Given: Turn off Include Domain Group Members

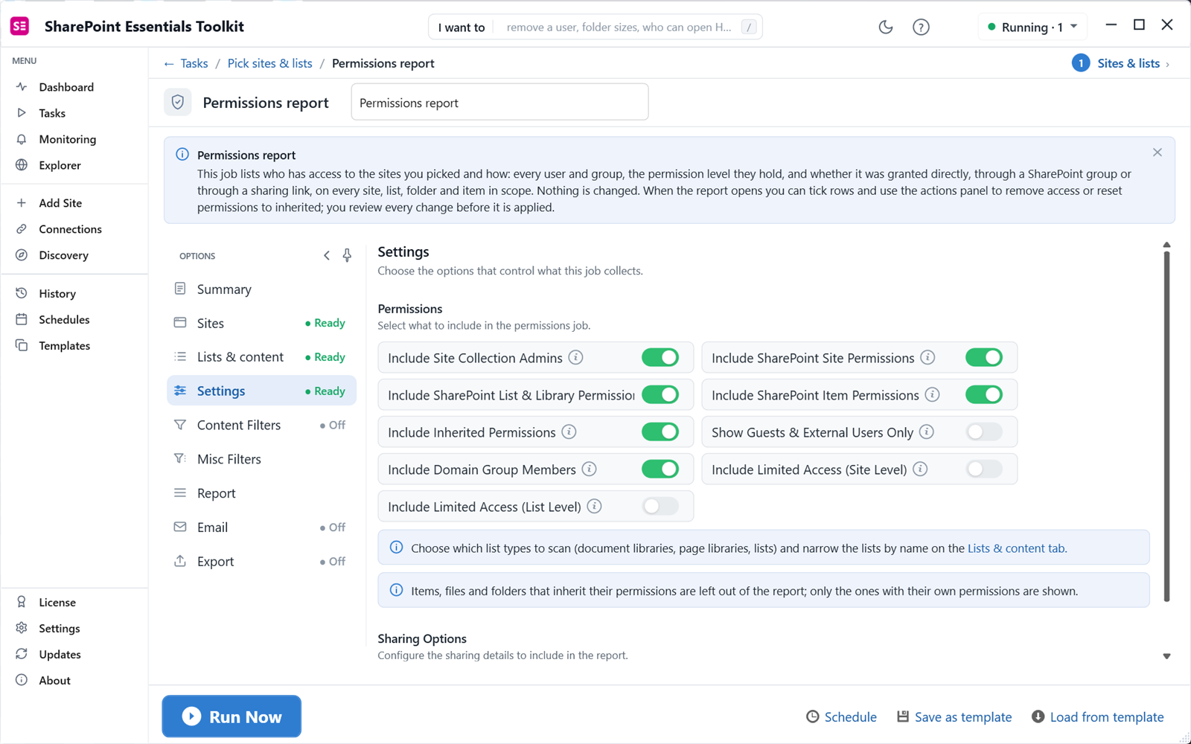Looking at the screenshot, I should pos(660,469).
